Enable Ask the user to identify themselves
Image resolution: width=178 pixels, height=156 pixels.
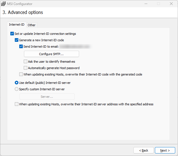[26, 62]
